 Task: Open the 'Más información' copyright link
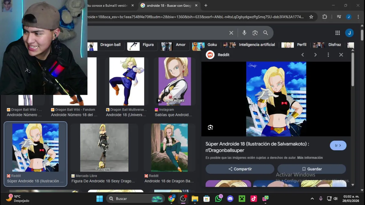click(x=310, y=158)
